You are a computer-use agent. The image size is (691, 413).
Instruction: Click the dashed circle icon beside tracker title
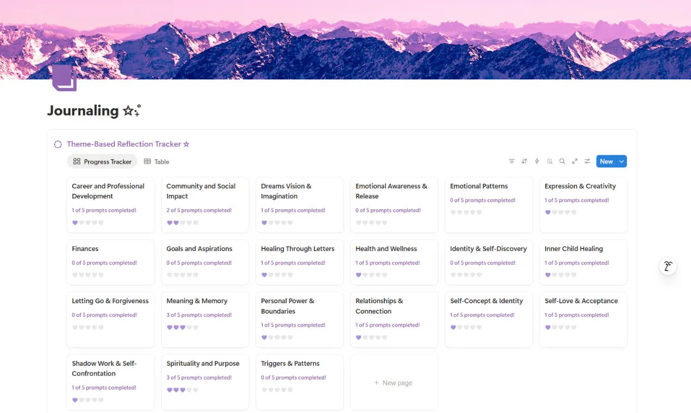58,144
